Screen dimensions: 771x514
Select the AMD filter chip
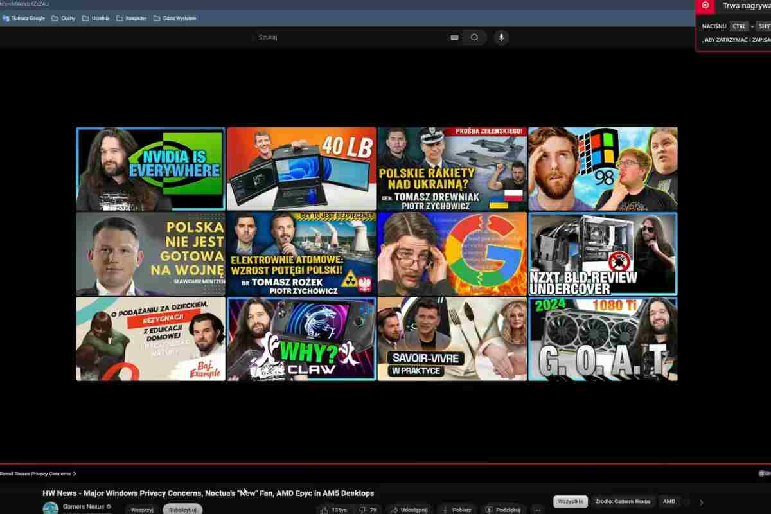[669, 501]
